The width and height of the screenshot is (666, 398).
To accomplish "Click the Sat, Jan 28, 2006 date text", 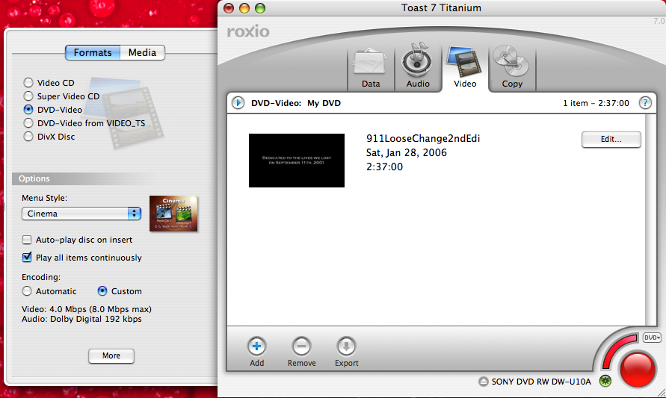I will [407, 153].
